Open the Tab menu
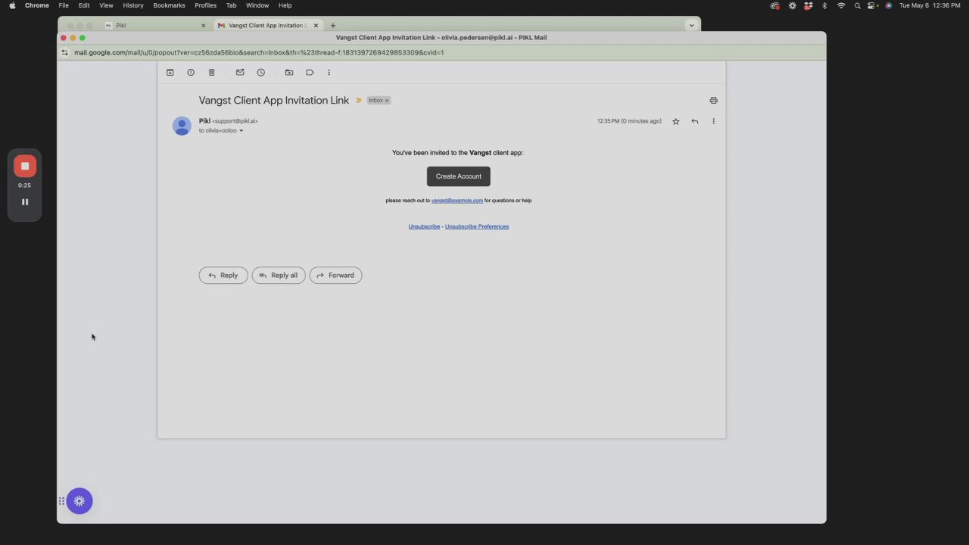This screenshot has height=545, width=969. [x=232, y=5]
